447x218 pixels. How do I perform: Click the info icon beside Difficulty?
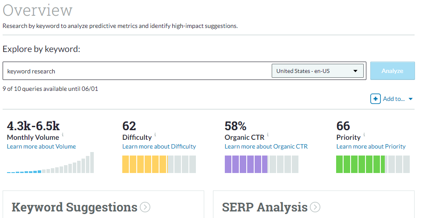(x=156, y=135)
